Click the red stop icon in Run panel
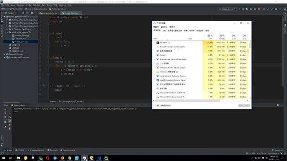Image resolution: width=287 pixels, height=161 pixels. [5, 113]
